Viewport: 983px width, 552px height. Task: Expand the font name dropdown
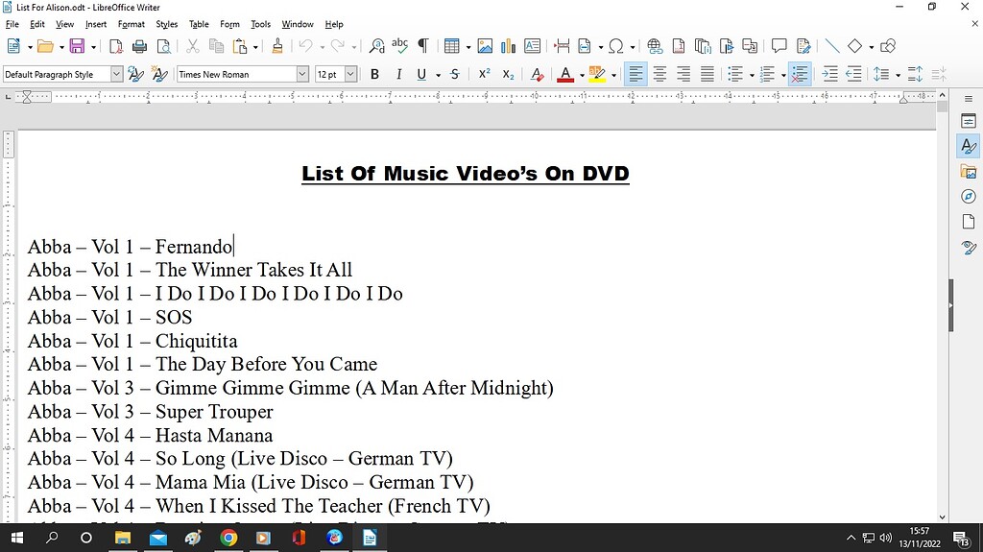302,74
